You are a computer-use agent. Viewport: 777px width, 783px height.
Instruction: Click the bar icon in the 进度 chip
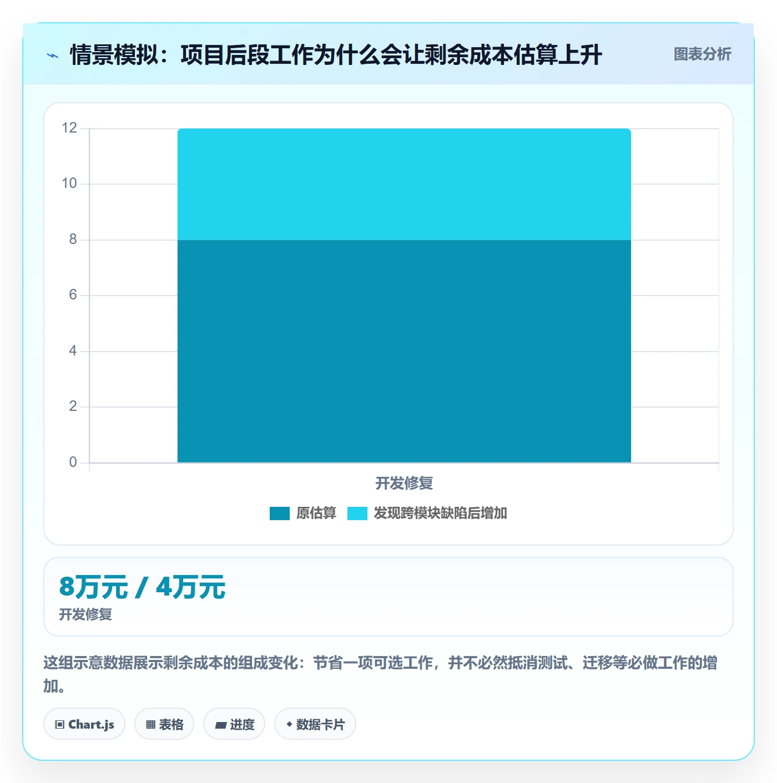click(x=220, y=725)
